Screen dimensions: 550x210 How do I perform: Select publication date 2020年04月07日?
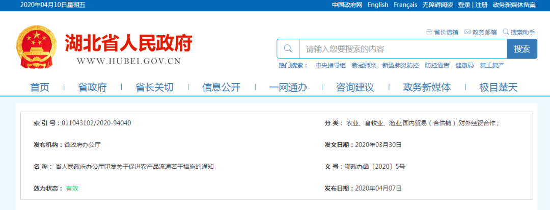tap(378, 188)
